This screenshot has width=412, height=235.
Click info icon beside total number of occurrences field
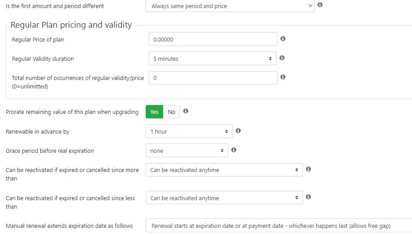coord(283,77)
